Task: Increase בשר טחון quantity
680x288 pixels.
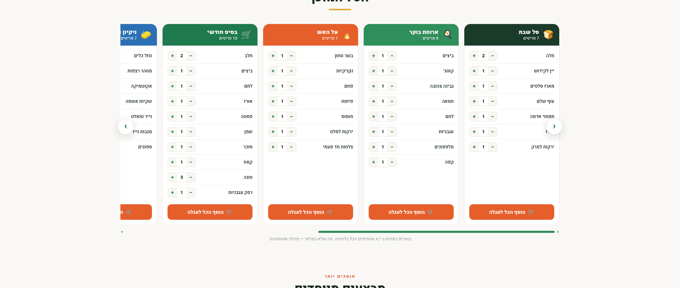Action: tap(273, 56)
